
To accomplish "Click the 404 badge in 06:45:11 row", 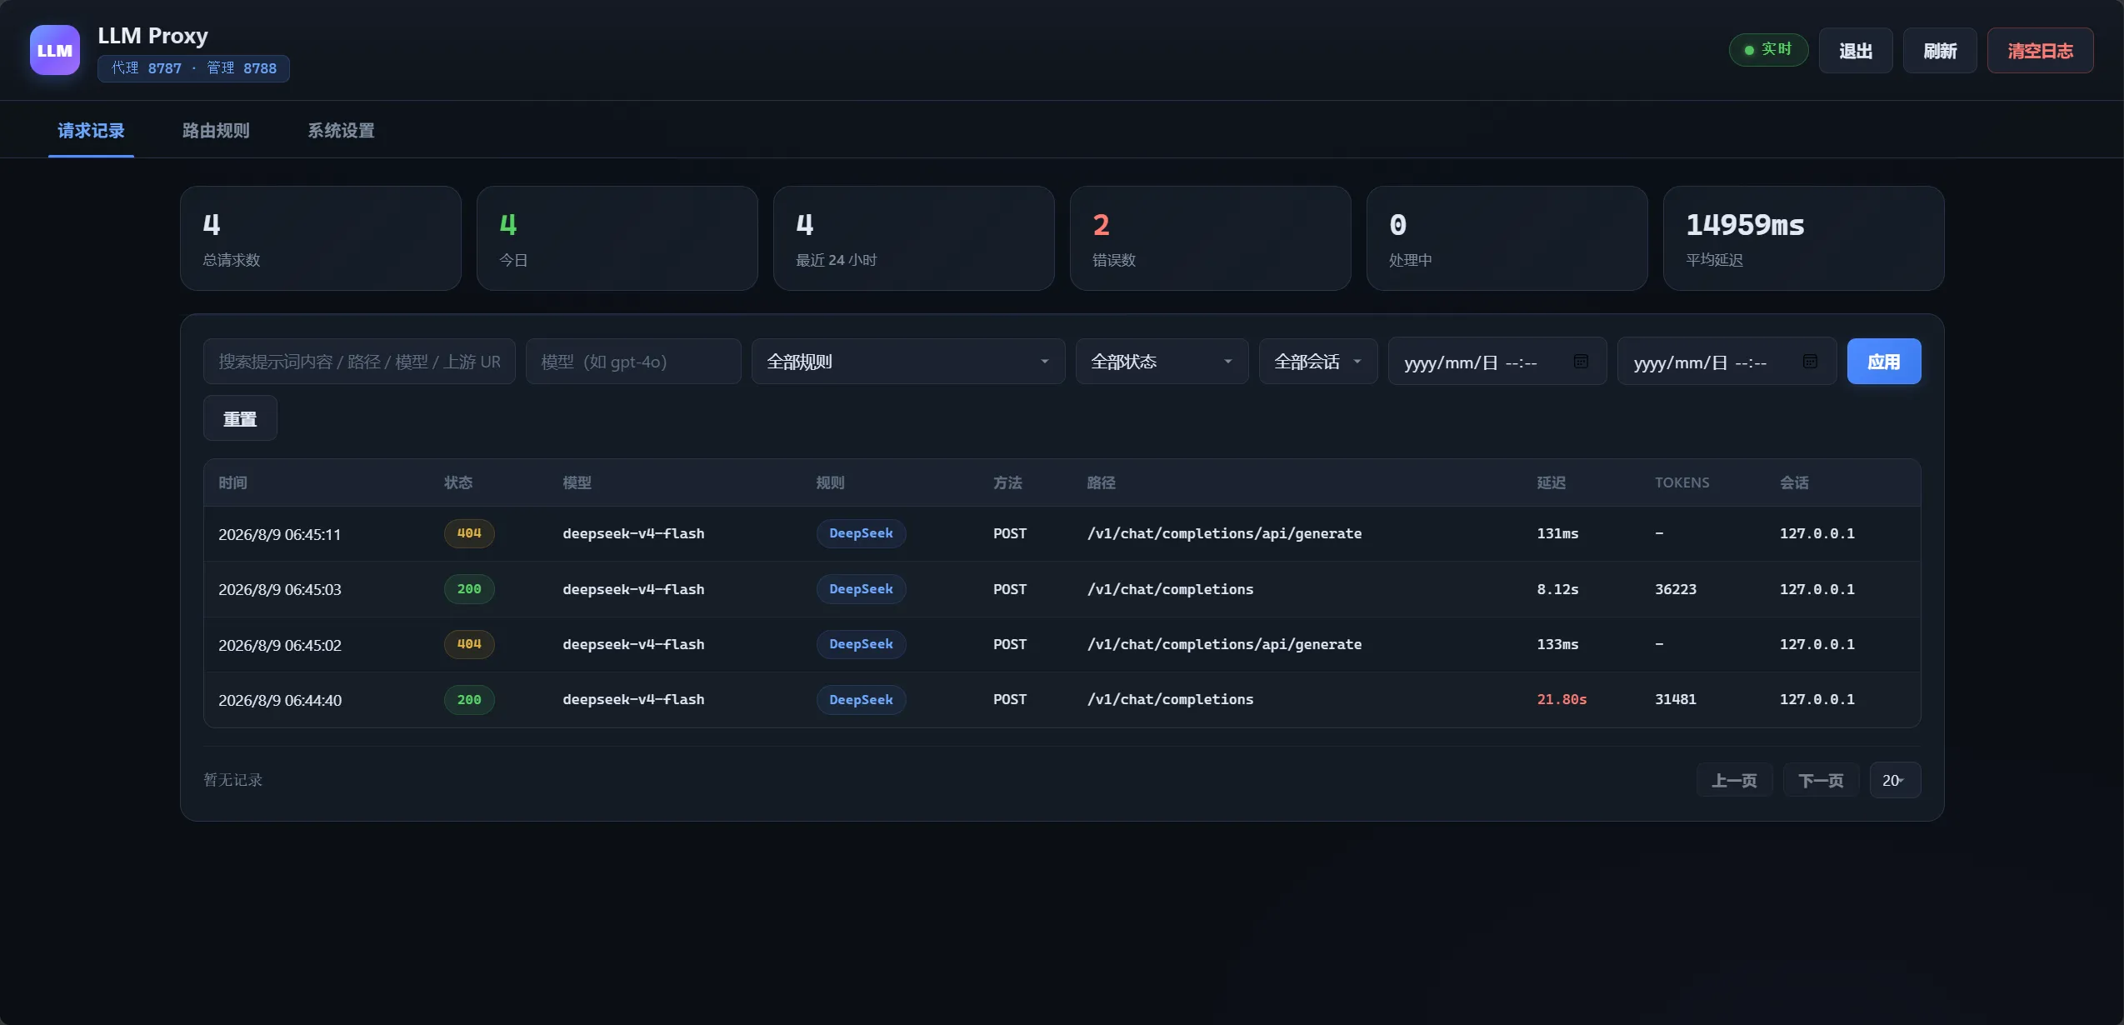I will (469, 533).
